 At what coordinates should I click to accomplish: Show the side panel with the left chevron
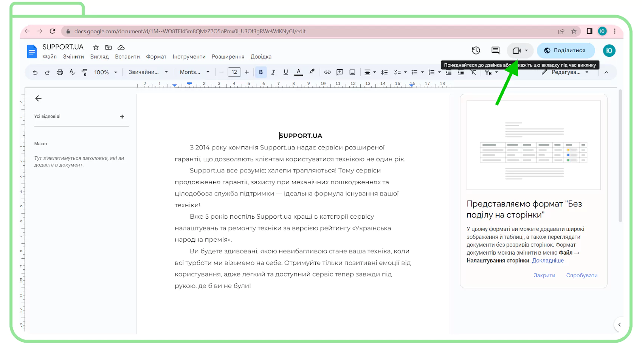(x=619, y=325)
